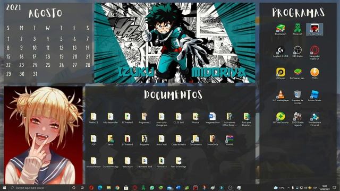Launch Navegador Opera GX shortcut
The width and height of the screenshot is (340, 191).
point(314,53)
